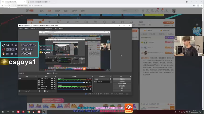
Task: Open source Filters button in OBS
Action: pyautogui.click(x=55, y=73)
